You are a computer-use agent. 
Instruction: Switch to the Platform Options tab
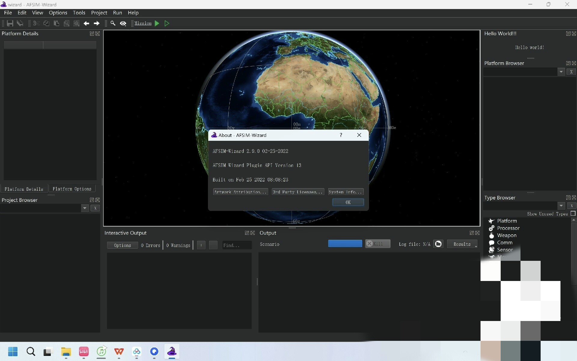point(72,189)
